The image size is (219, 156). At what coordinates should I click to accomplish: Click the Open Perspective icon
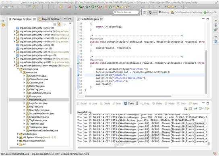click(x=145, y=12)
